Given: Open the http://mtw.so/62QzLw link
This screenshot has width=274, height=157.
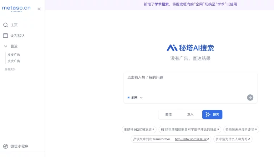Looking at the screenshot, I should coord(191,139).
